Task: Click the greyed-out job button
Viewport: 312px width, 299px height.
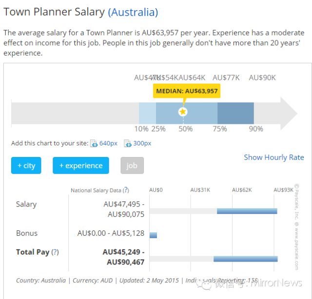Action: click(x=132, y=165)
